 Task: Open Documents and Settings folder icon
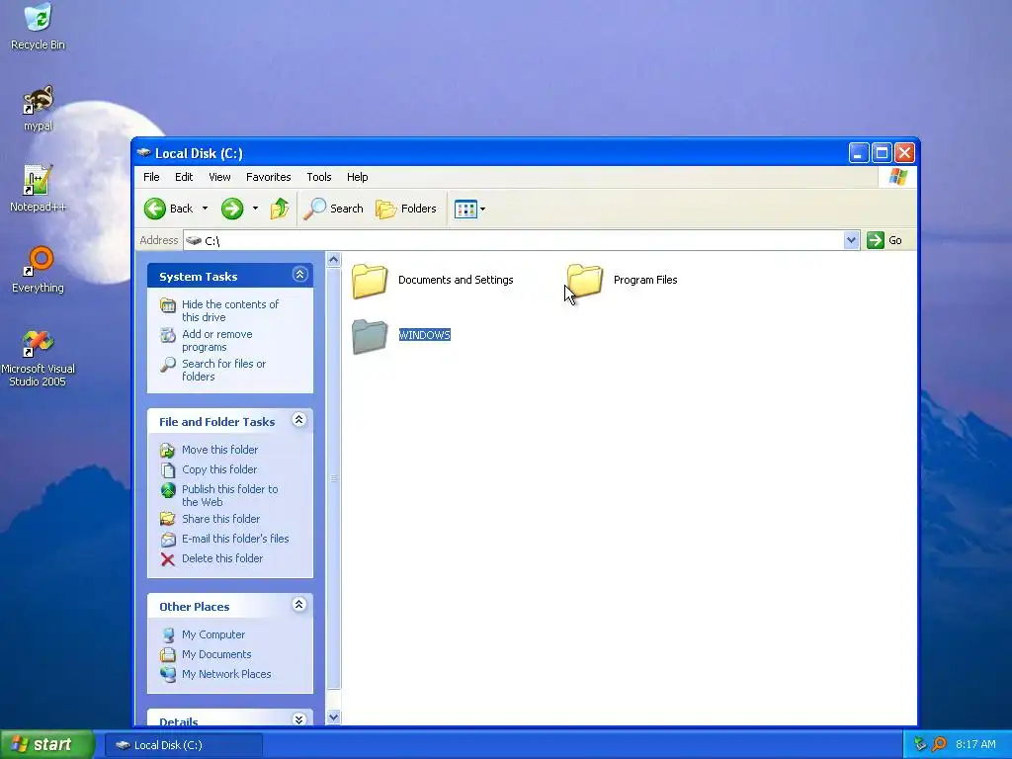click(x=370, y=281)
